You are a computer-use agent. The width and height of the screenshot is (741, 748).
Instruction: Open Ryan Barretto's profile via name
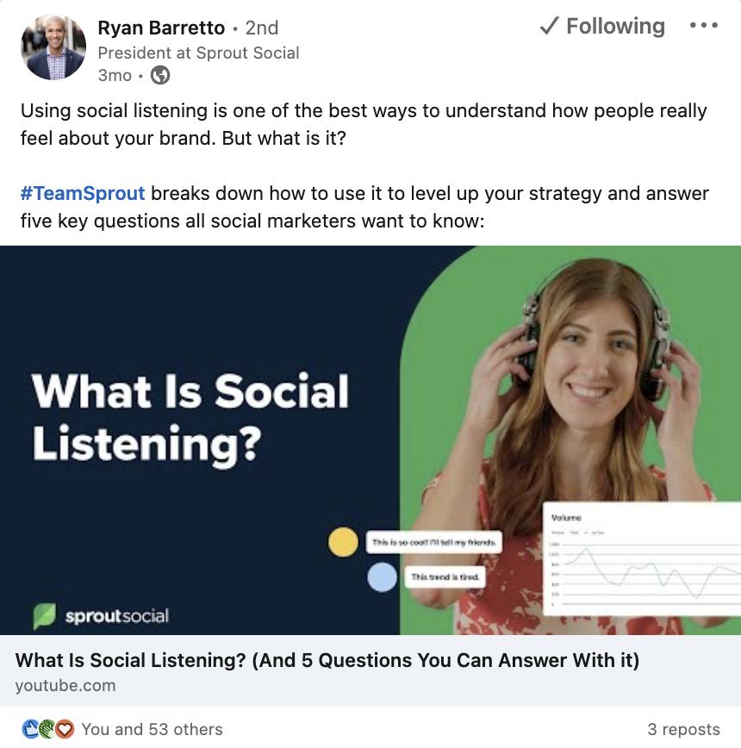pos(161,28)
